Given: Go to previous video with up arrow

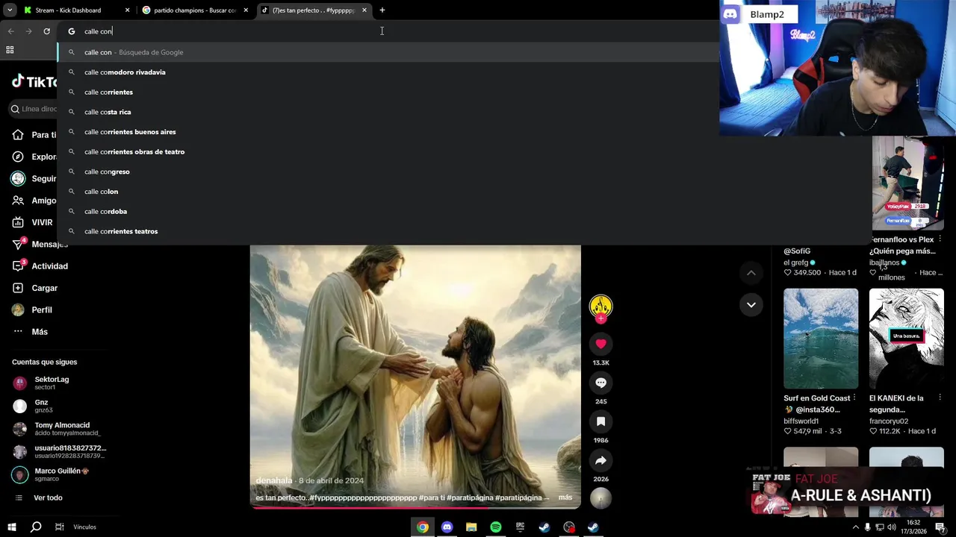Looking at the screenshot, I should [x=751, y=273].
